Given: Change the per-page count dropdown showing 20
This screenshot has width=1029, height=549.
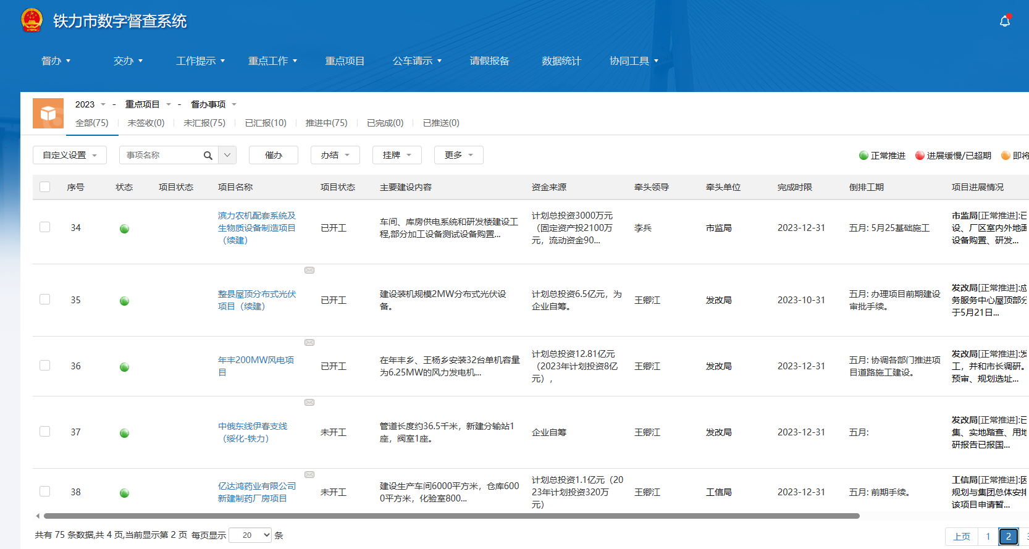Looking at the screenshot, I should [250, 535].
